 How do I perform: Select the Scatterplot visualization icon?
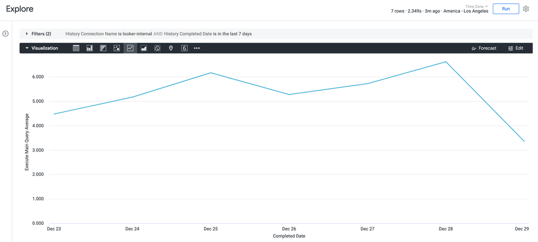click(117, 49)
